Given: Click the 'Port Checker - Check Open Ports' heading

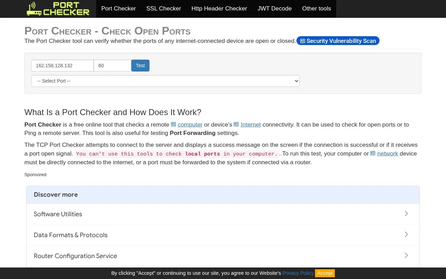Looking at the screenshot, I should [x=107, y=31].
